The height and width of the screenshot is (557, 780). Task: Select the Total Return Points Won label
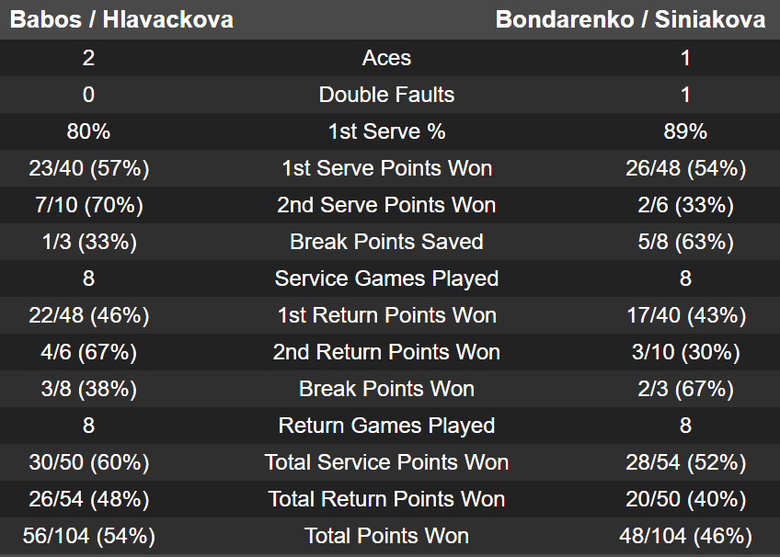[x=386, y=499]
